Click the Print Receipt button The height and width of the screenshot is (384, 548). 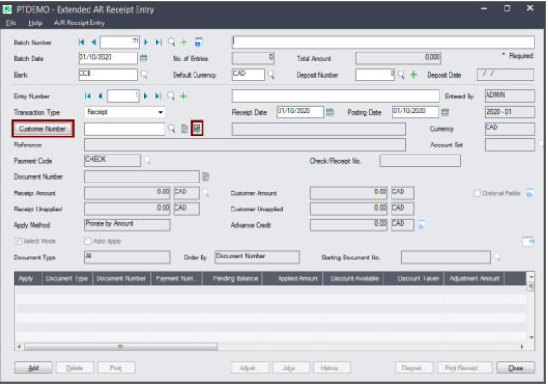[465, 368]
